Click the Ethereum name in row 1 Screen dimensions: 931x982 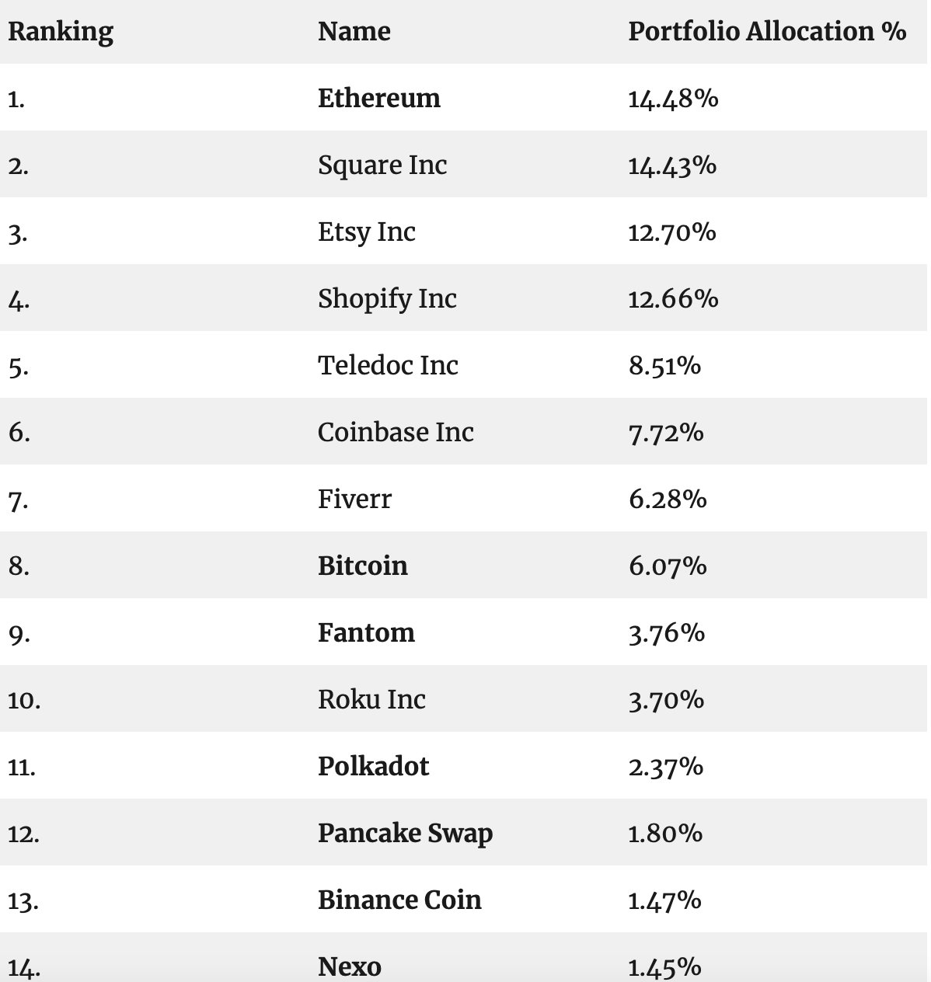click(x=378, y=98)
